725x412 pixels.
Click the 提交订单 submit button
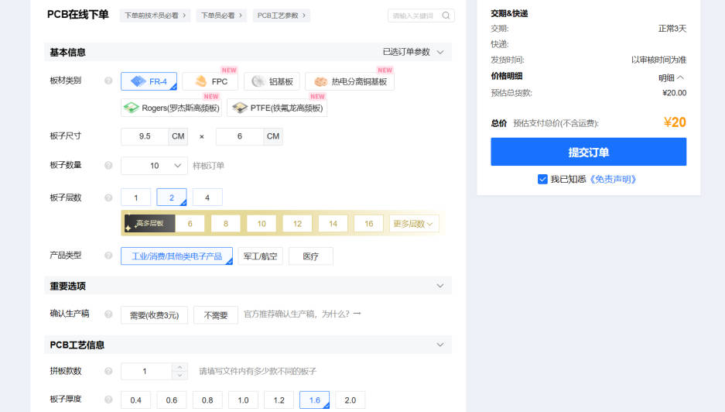588,152
